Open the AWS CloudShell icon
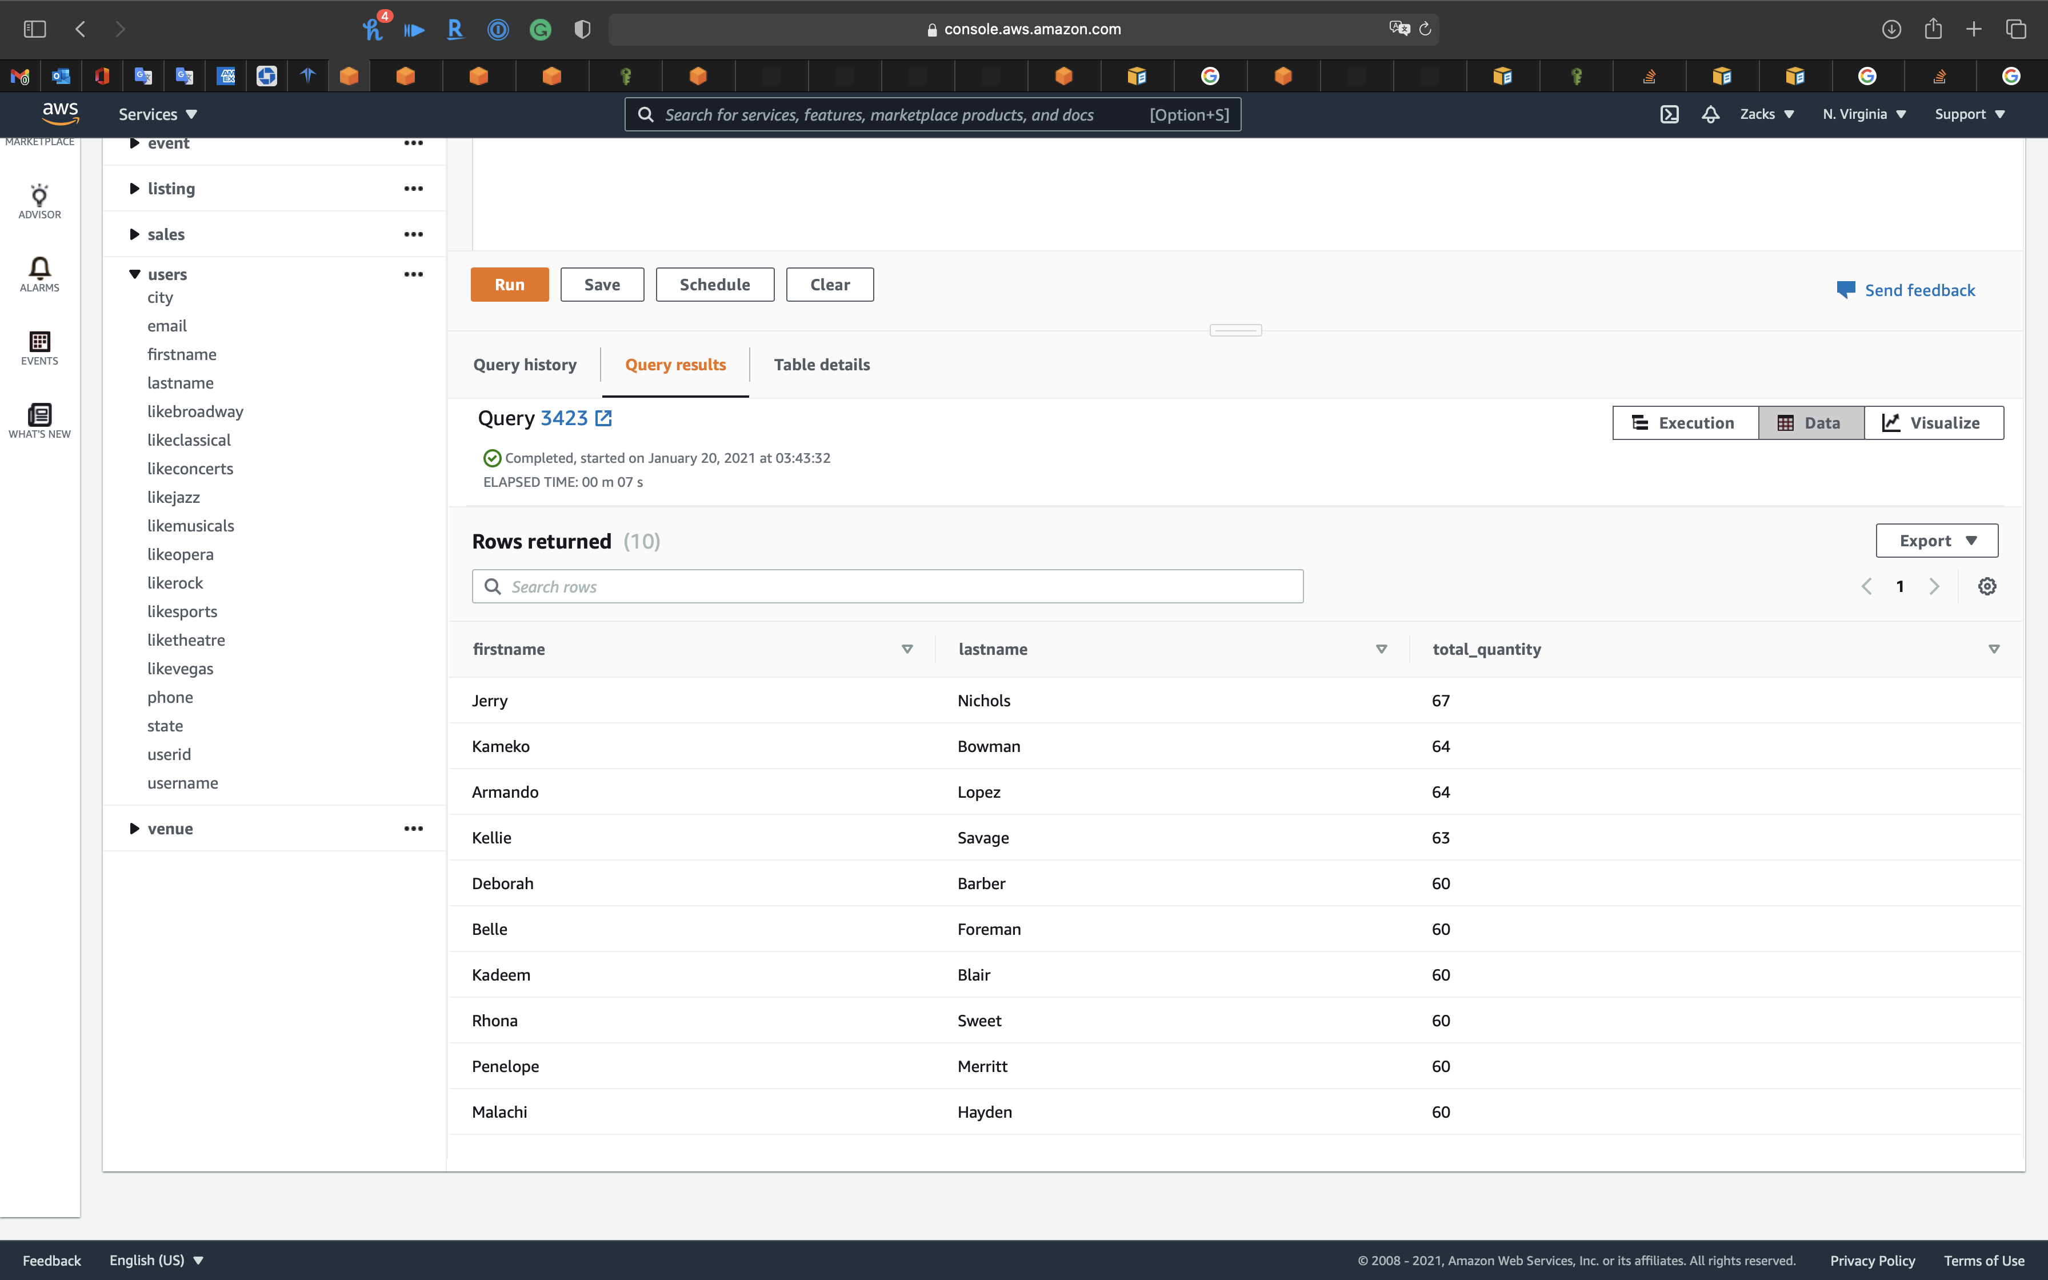This screenshot has height=1280, width=2048. (1669, 114)
